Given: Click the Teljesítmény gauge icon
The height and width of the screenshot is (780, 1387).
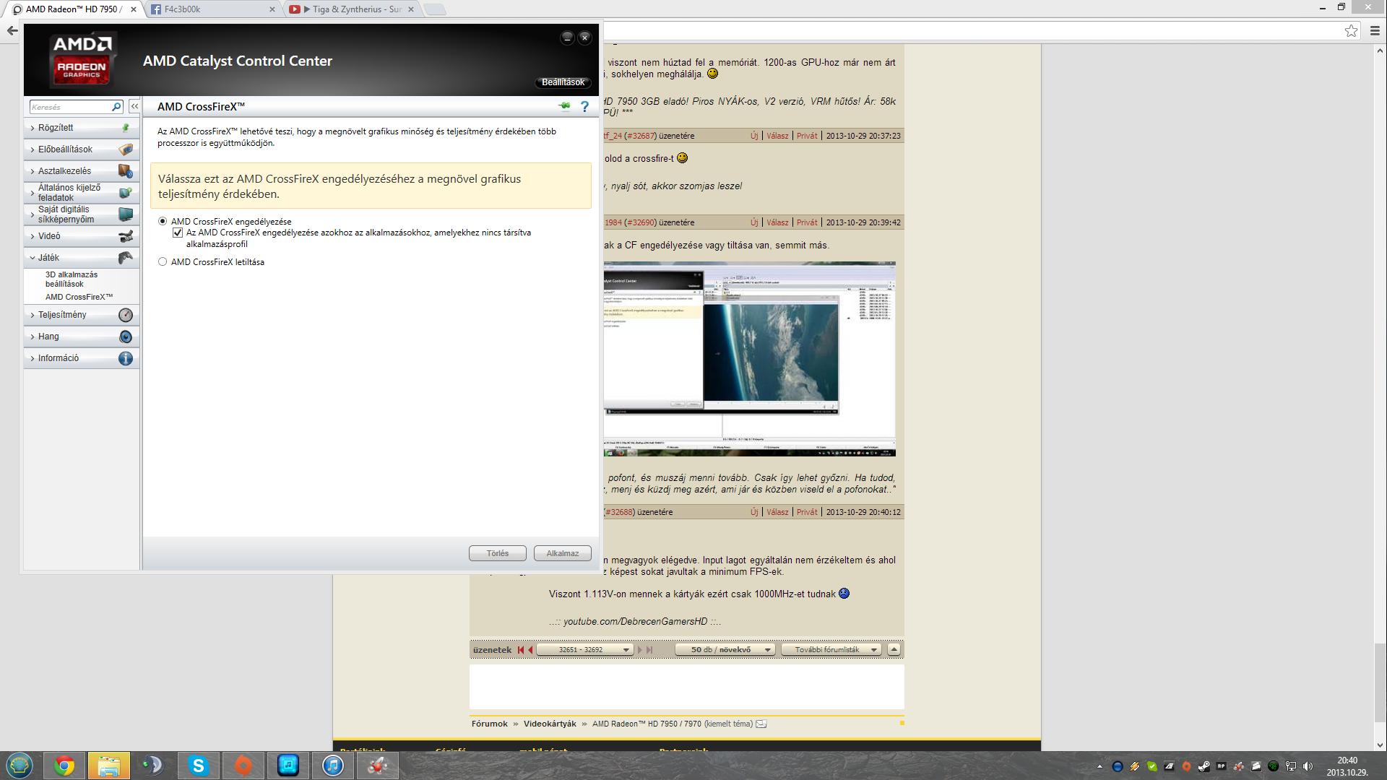Looking at the screenshot, I should click(126, 315).
